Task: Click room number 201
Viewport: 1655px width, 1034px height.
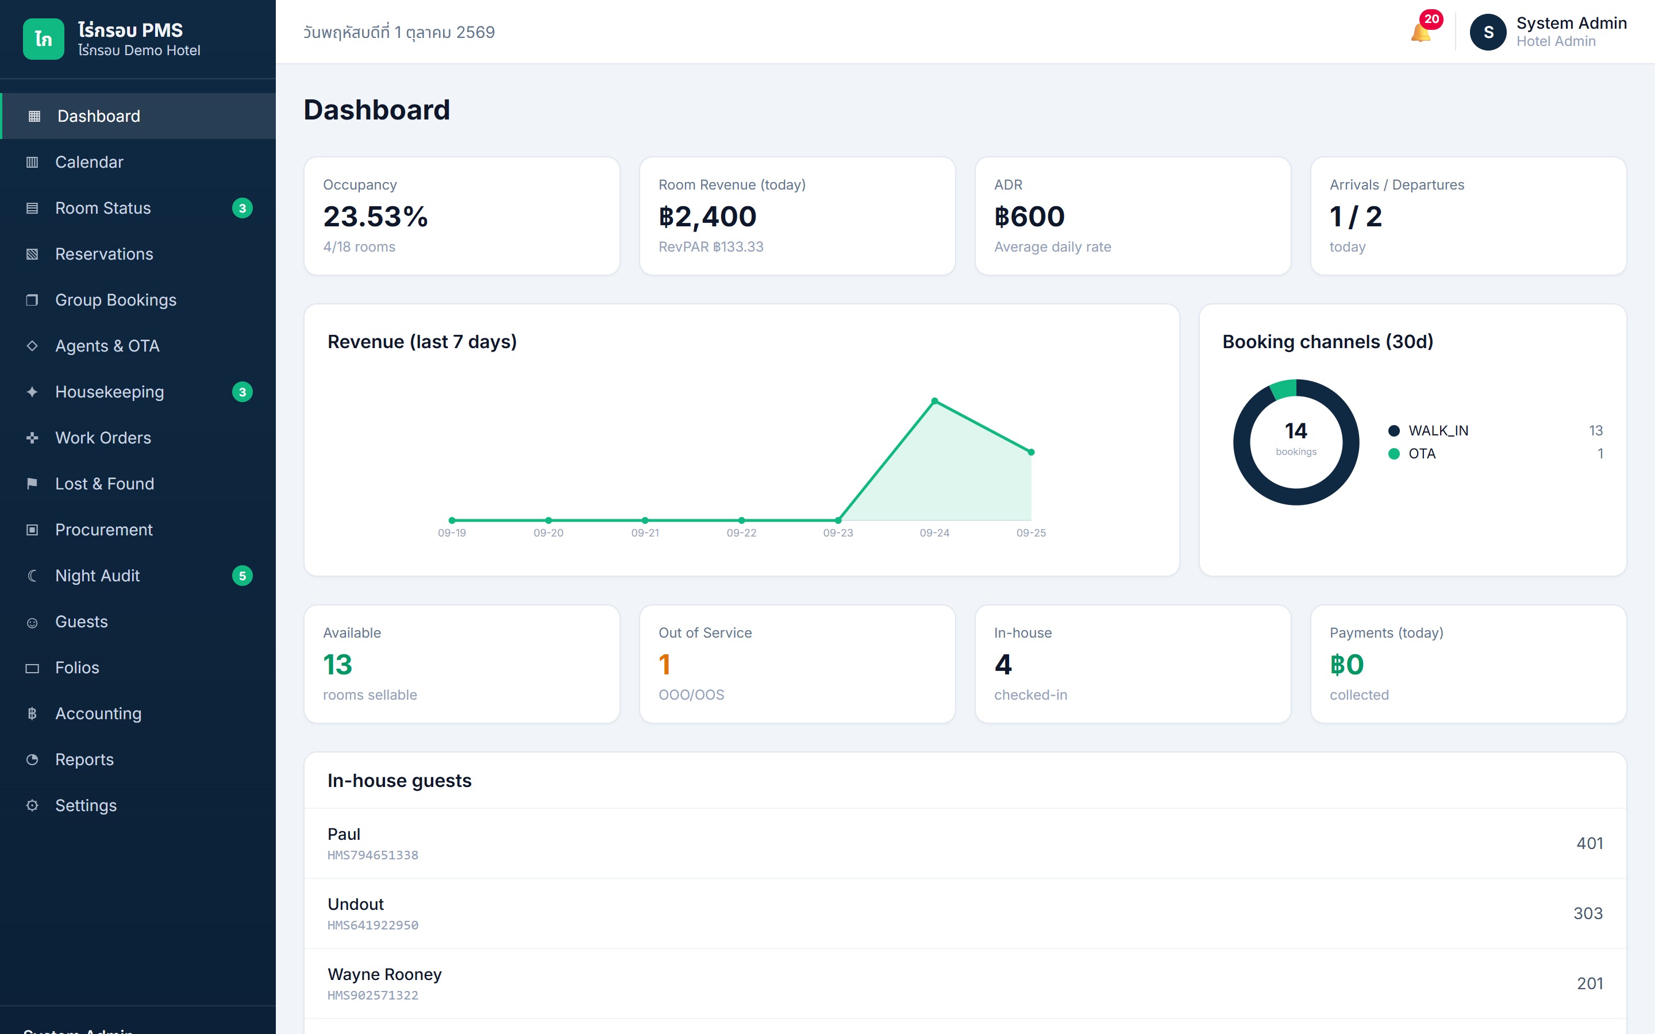Action: (x=1589, y=983)
